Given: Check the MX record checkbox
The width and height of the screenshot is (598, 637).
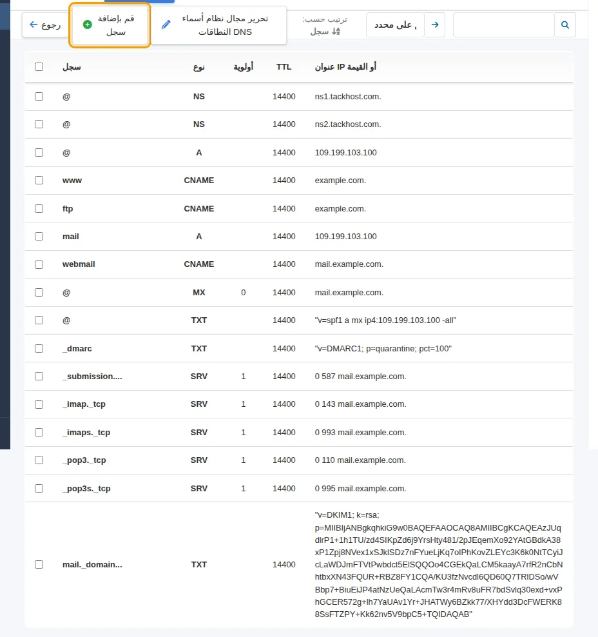Looking at the screenshot, I should tap(39, 292).
